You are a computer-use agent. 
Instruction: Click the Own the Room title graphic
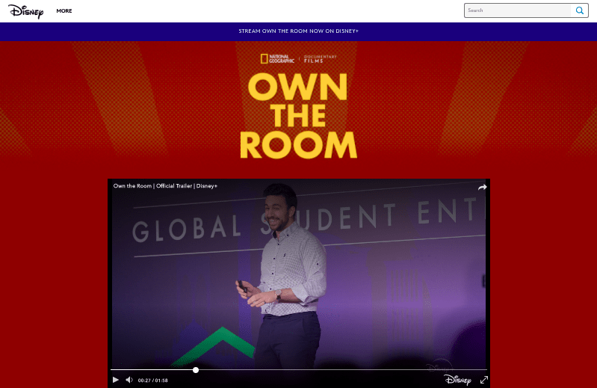click(x=299, y=116)
